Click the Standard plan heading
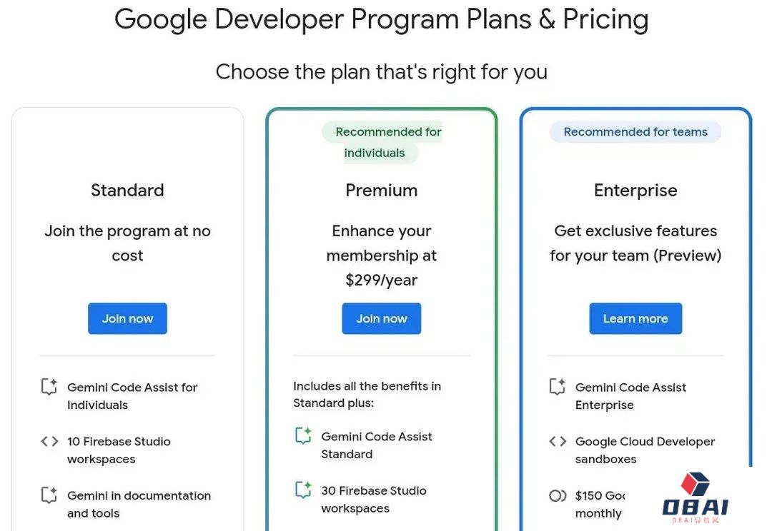 [127, 191]
